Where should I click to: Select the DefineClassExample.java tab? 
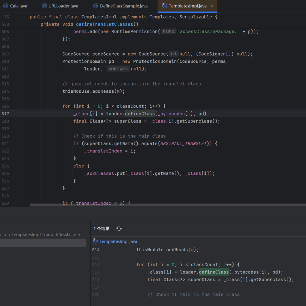click(123, 6)
